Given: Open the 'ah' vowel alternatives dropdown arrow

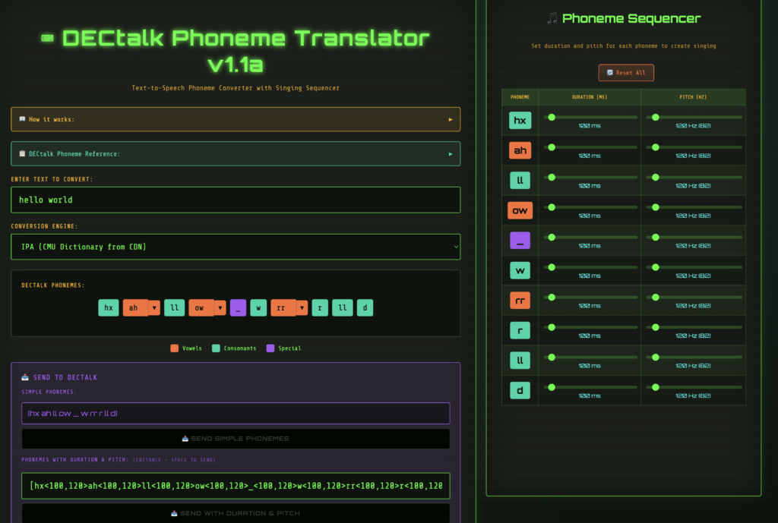Looking at the screenshot, I should click(x=153, y=307).
